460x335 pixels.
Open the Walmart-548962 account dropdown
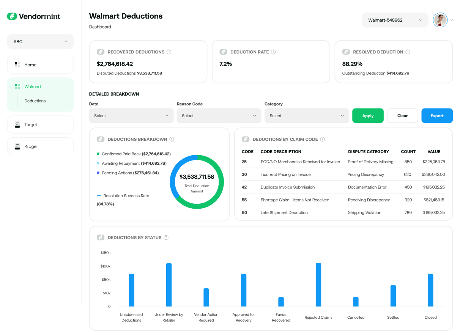click(x=395, y=20)
